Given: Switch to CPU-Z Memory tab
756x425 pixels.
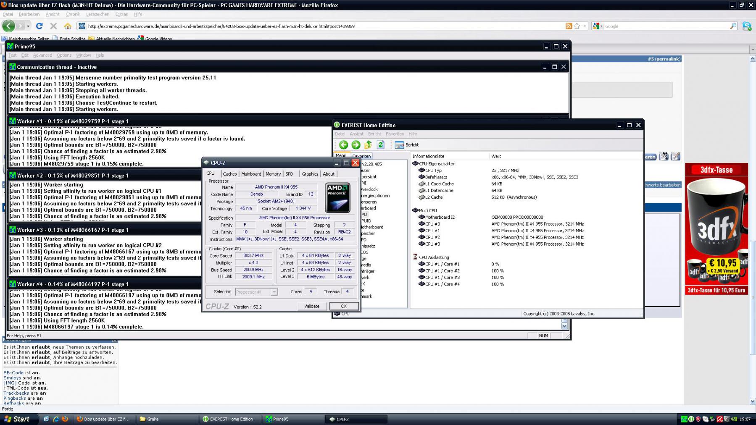Looking at the screenshot, I should pyautogui.click(x=273, y=174).
